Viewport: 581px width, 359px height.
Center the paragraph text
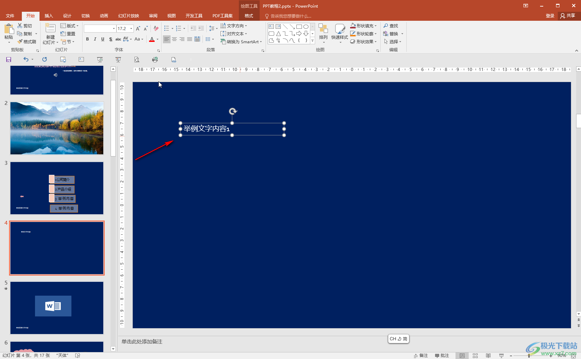click(x=174, y=39)
